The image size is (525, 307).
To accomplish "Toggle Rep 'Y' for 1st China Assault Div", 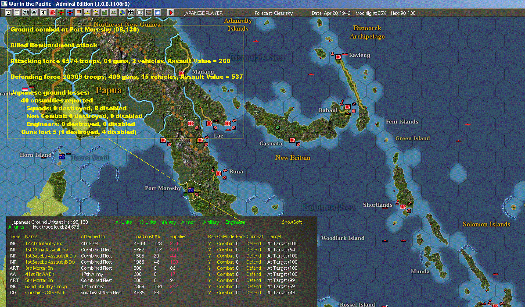I will (x=209, y=250).
